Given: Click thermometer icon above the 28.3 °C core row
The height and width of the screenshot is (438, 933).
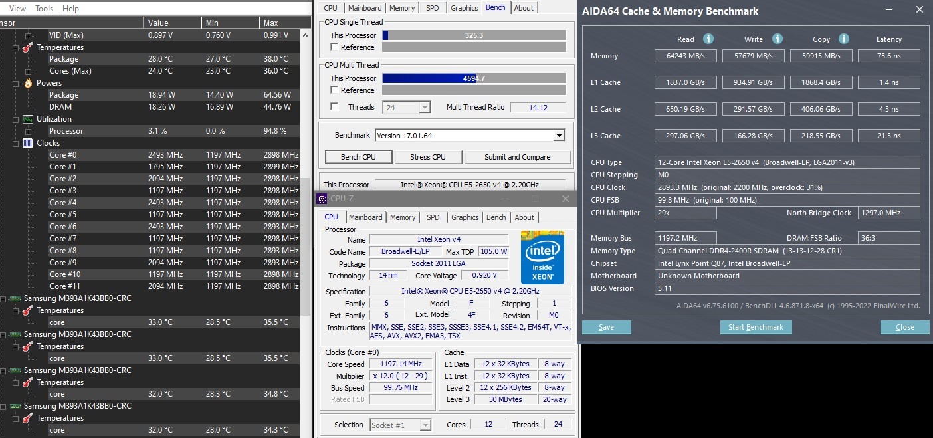Looking at the screenshot, I should click(28, 382).
